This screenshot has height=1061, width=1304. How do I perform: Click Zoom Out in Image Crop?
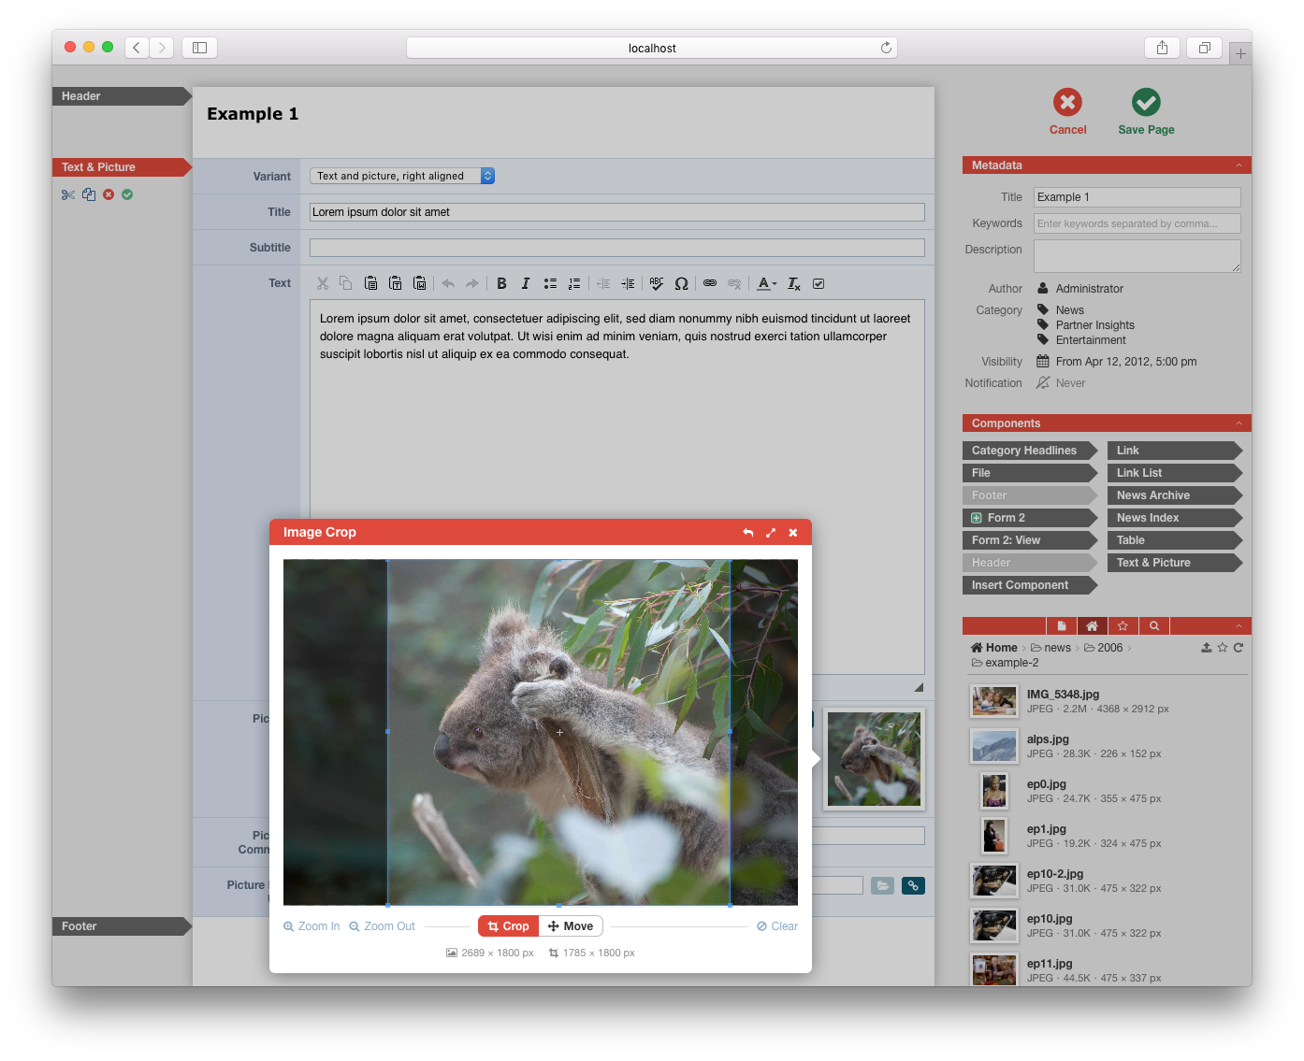(x=382, y=926)
